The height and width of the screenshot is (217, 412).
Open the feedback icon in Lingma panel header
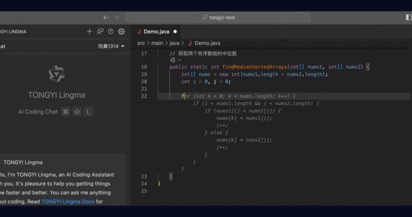(100, 31)
